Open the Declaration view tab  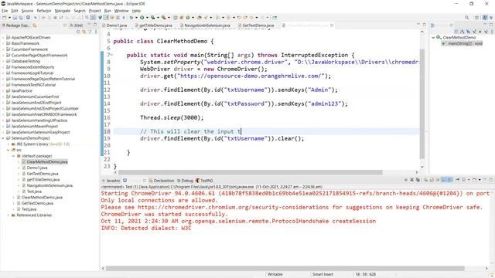pyautogui.click(x=162, y=181)
